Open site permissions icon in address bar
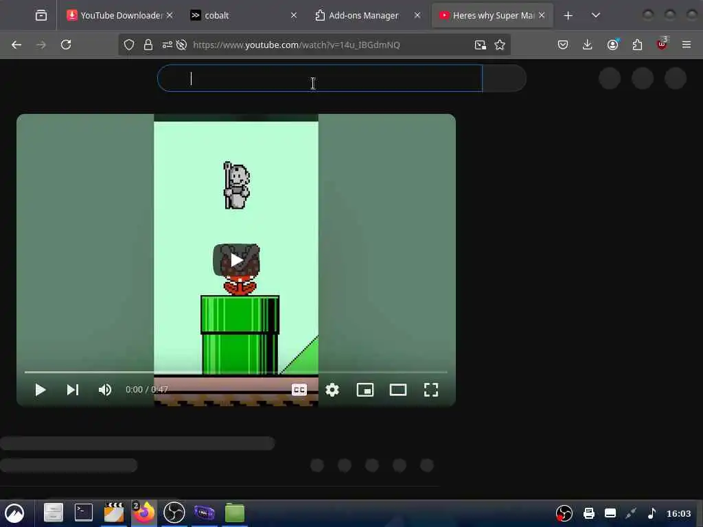Image resolution: width=703 pixels, height=527 pixels. (x=168, y=45)
